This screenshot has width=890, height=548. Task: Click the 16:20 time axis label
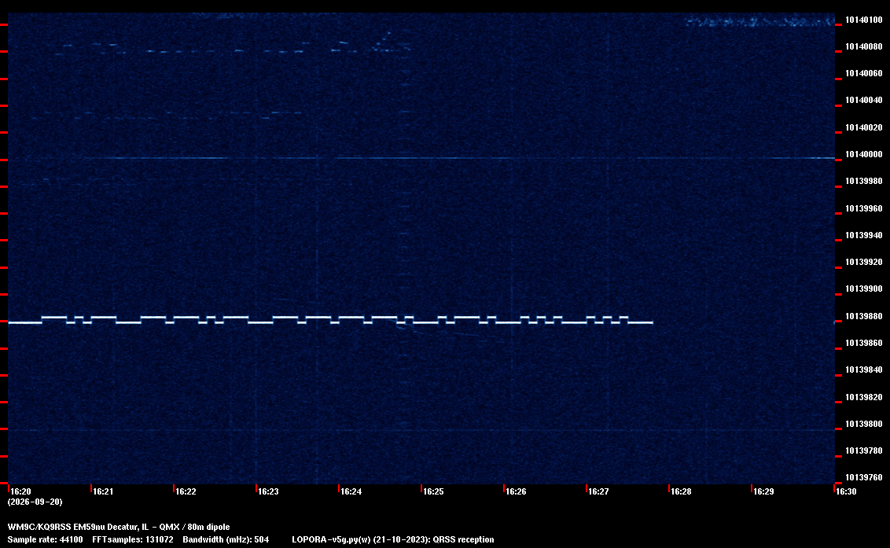pos(20,491)
